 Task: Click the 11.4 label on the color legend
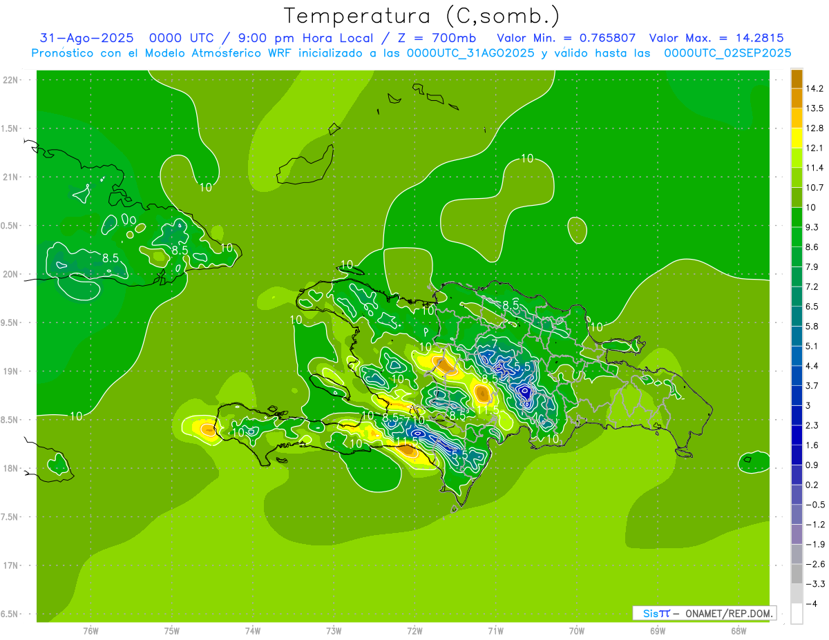tap(813, 168)
